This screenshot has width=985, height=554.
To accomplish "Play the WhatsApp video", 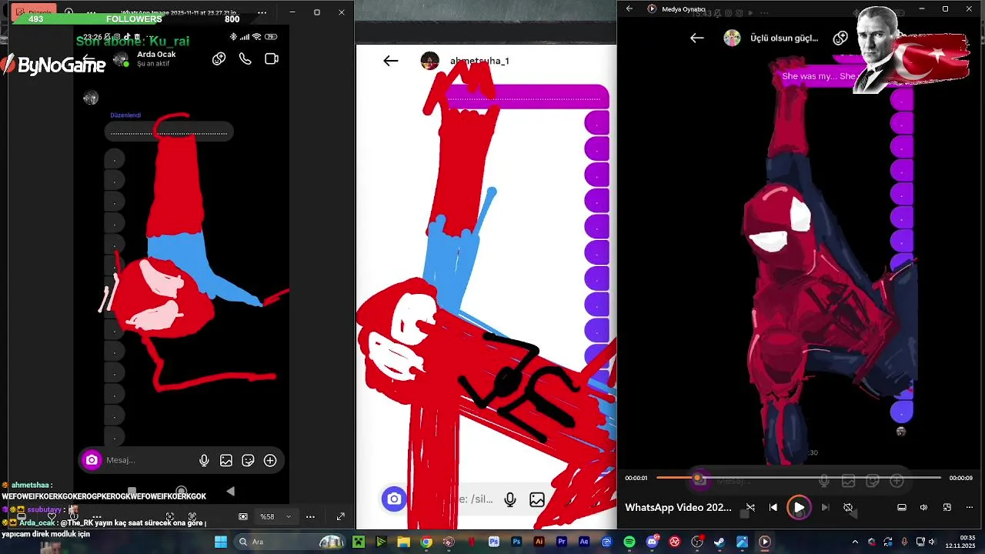I will [799, 508].
